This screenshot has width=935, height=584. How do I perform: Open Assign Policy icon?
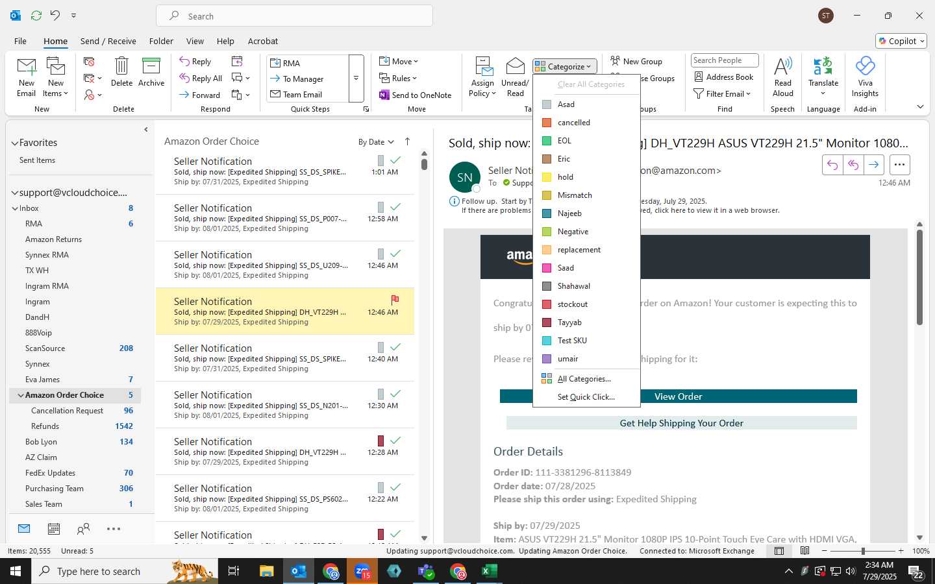point(483,66)
